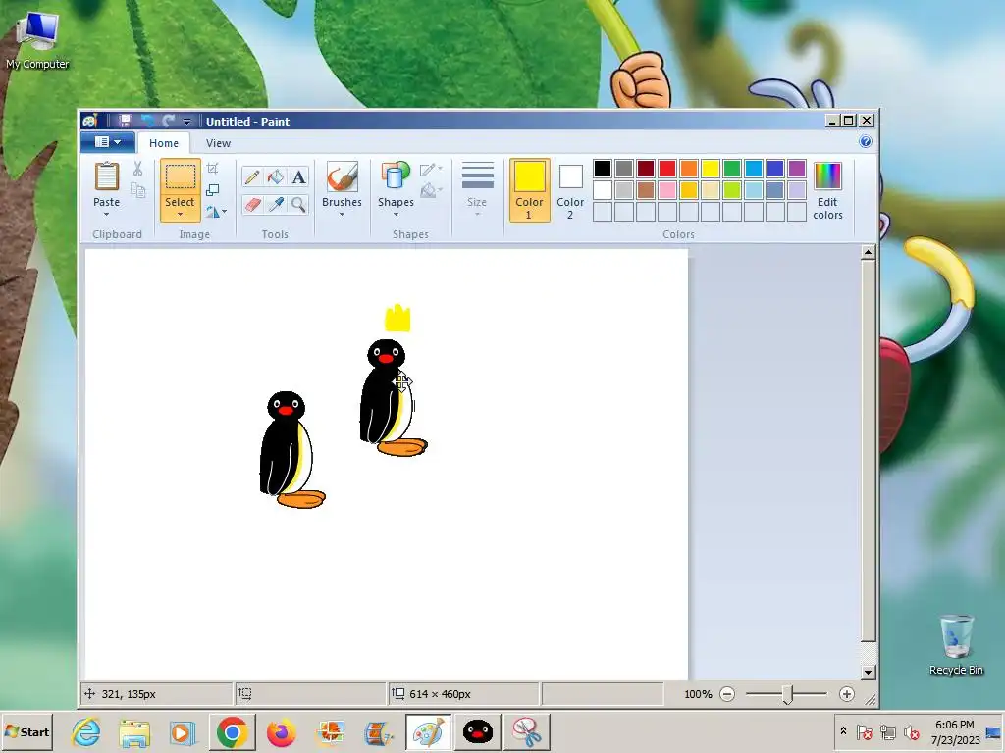
Task: Expand Customize Quick Access Toolbar arrow
Action: point(186,121)
